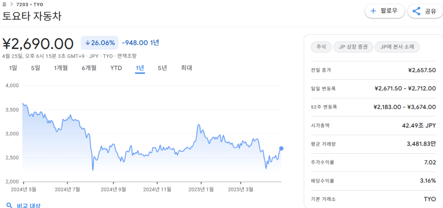
Task: Switch chart to 6개월 range
Action: click(89, 68)
